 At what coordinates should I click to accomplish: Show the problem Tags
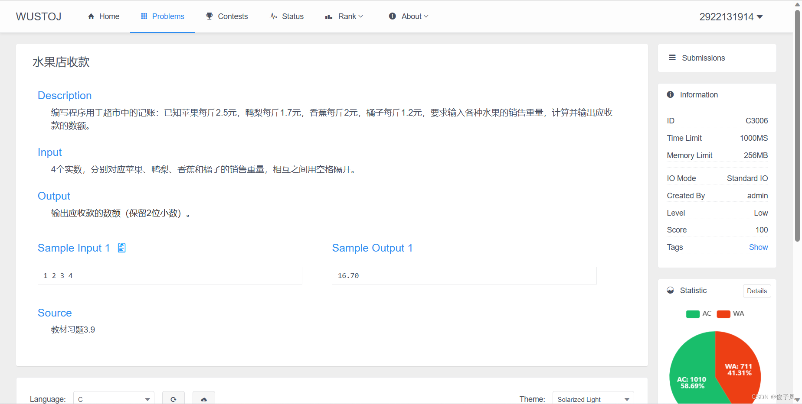coord(758,247)
